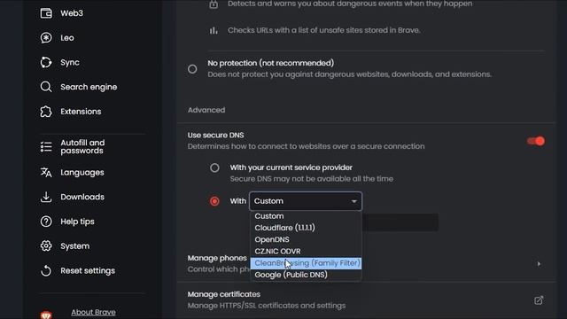Click the Leo chat icon

(46, 37)
